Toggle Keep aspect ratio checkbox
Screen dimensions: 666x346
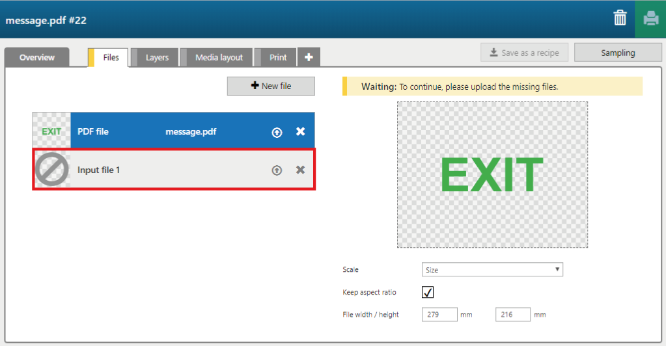(428, 292)
